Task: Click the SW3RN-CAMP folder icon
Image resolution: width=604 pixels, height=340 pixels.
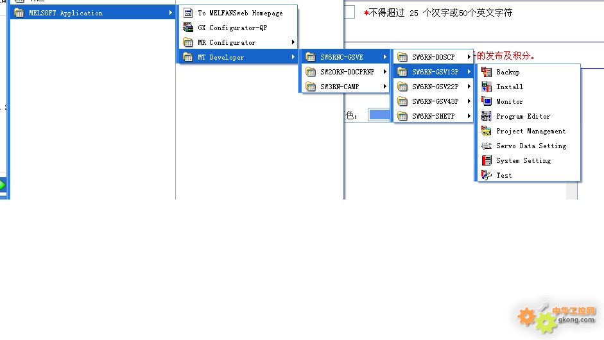Action: [x=311, y=87]
